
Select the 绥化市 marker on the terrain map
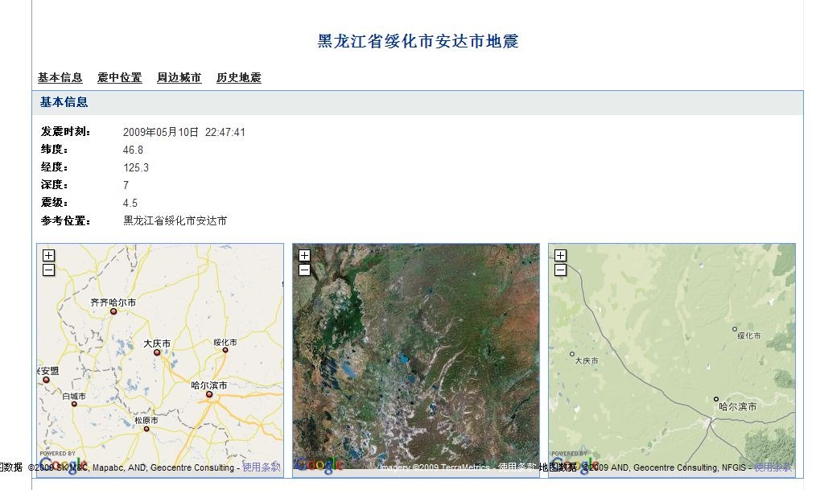tap(734, 329)
